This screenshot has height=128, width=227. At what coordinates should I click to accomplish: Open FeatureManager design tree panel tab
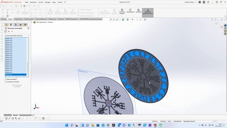6,25
